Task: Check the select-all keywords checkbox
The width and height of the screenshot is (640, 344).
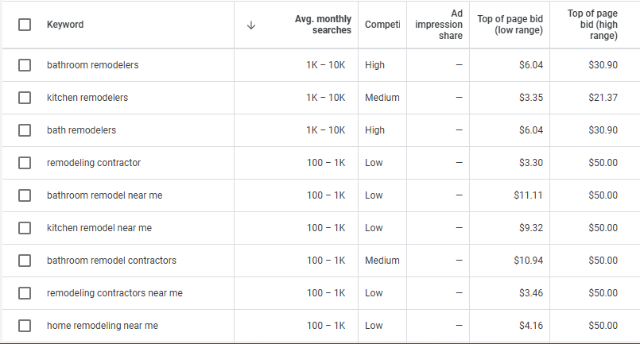Action: click(25, 25)
